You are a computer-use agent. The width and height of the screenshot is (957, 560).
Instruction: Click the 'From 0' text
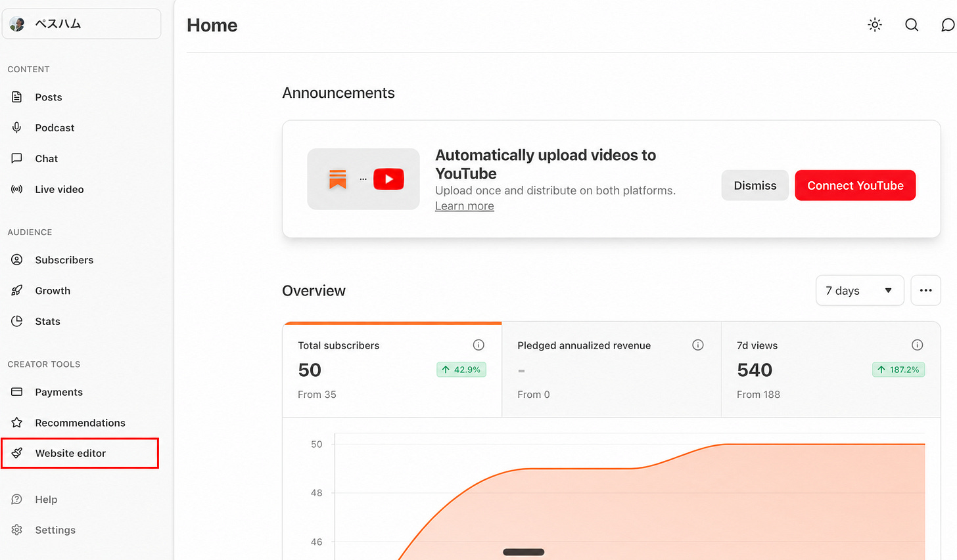534,395
